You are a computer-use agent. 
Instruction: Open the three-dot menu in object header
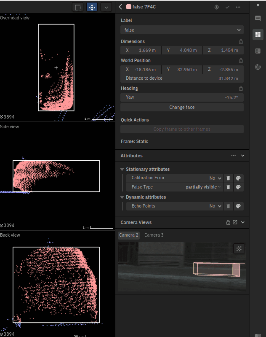pos(238,7)
